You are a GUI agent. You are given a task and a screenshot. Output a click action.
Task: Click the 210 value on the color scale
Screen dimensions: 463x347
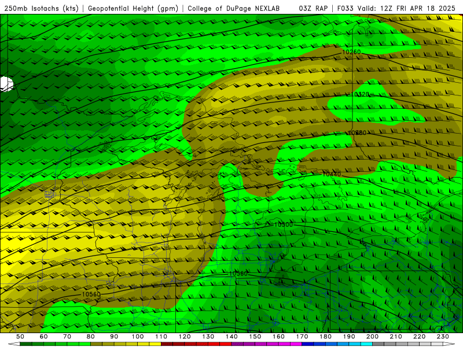tap(396, 337)
